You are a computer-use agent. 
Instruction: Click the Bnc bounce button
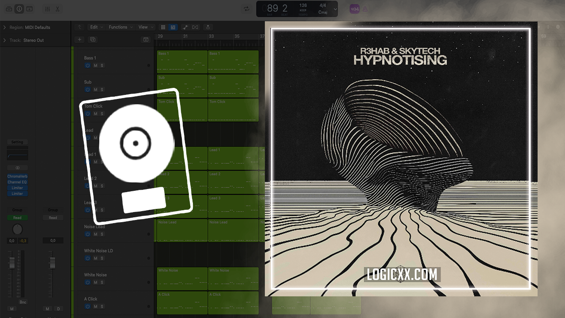[23, 303]
